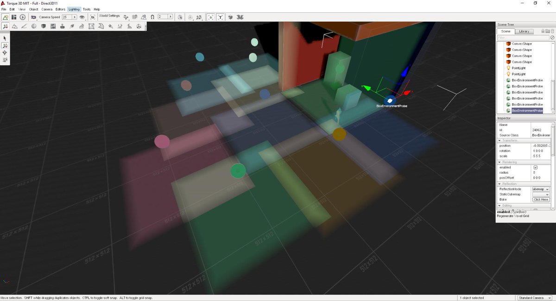Toggle render object text labels button
556x301 pixels.
pyautogui.click(x=220, y=17)
